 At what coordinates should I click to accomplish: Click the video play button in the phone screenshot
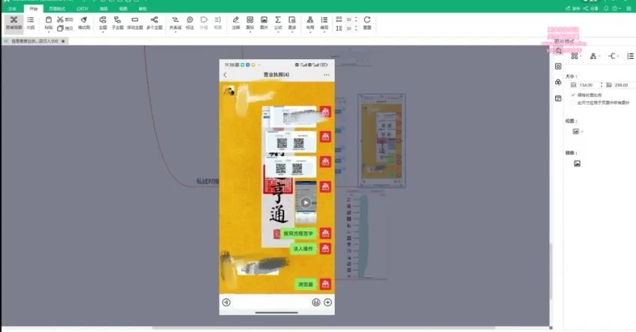[306, 202]
